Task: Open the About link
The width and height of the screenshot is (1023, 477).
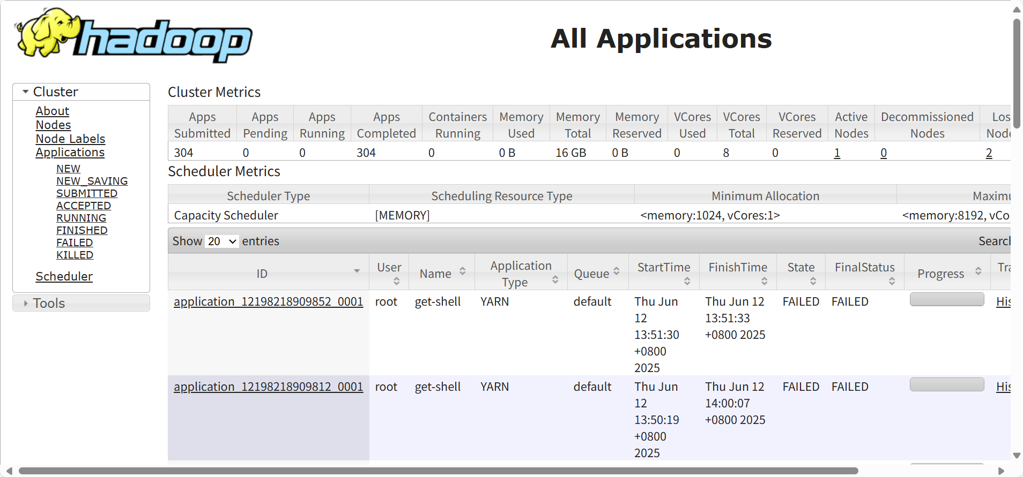Action: (53, 111)
